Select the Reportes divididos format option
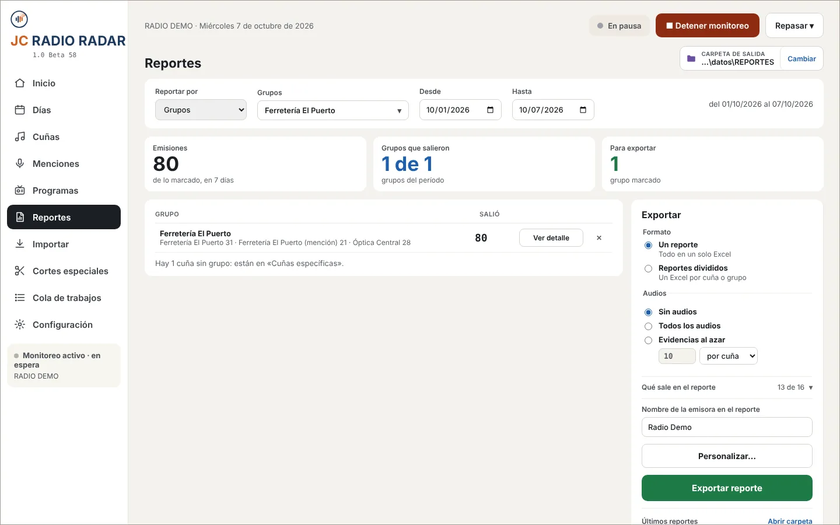Image resolution: width=840 pixels, height=525 pixels. pyautogui.click(x=648, y=269)
